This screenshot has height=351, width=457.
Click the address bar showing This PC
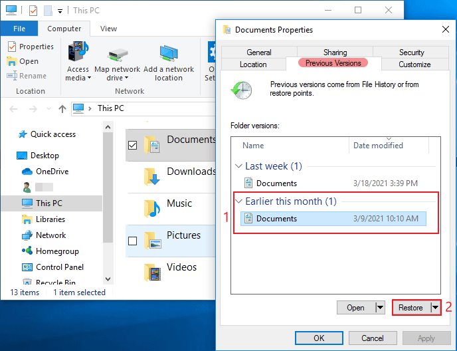pyautogui.click(x=144, y=108)
